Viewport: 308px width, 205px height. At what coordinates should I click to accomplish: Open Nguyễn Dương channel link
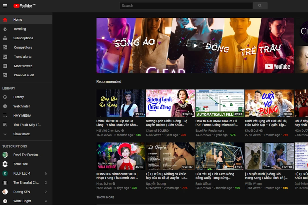pyautogui.click(x=156, y=184)
